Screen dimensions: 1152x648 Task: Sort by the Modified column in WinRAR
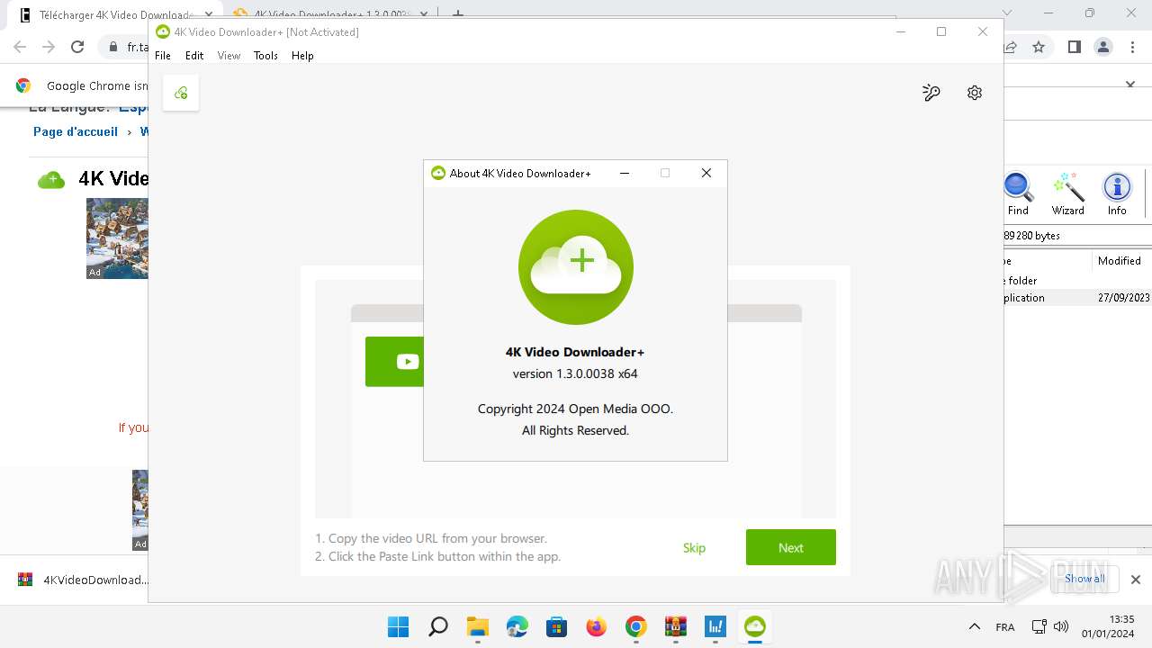point(1120,261)
